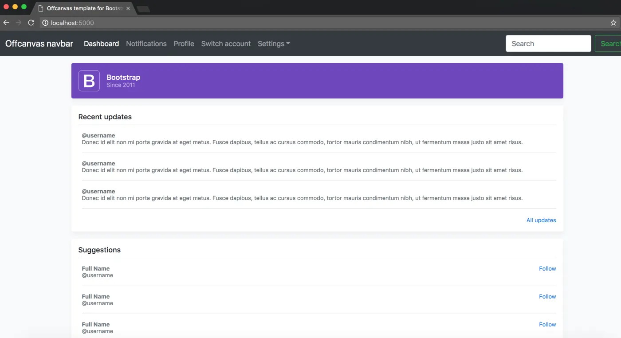Click the first @username in Recent updates
Screen dimensions: 621x338
(98, 135)
